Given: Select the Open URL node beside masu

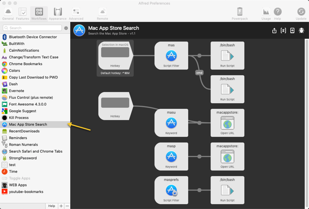Looking at the screenshot, I should click(x=227, y=123).
